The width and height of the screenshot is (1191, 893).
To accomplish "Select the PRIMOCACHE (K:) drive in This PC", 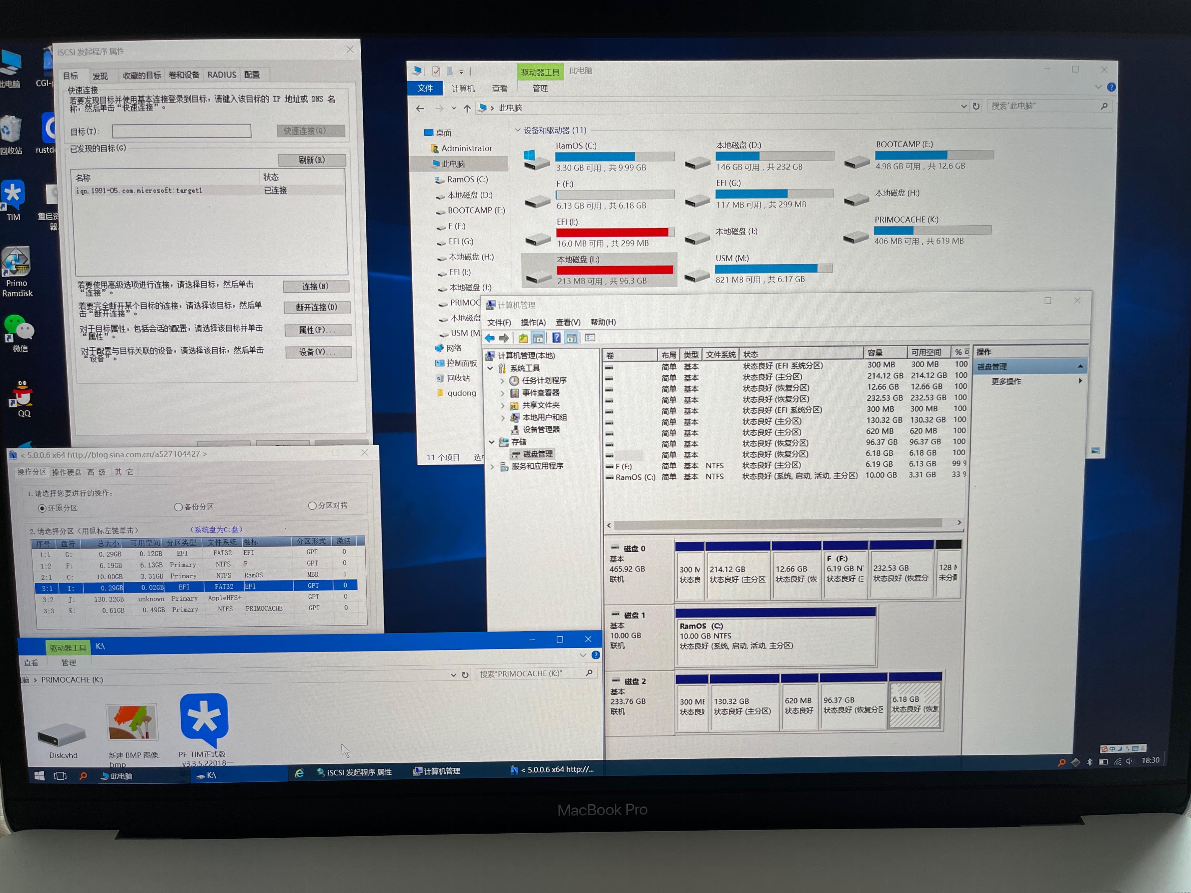I will click(918, 230).
